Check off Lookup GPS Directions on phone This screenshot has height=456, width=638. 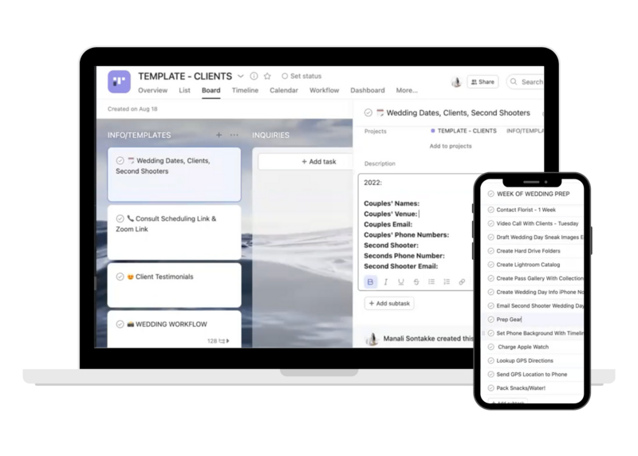(x=491, y=361)
